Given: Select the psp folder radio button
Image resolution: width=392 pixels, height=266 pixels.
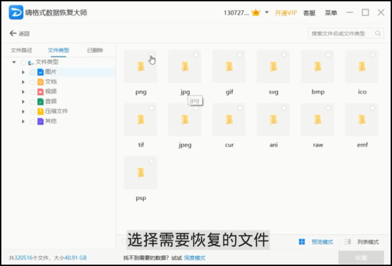Looking at the screenshot, I should coord(151,161).
